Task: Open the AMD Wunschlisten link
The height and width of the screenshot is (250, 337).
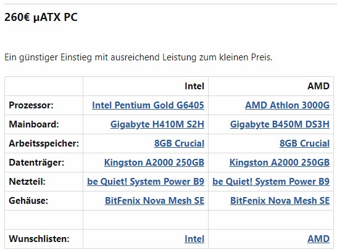Action: (x=318, y=239)
